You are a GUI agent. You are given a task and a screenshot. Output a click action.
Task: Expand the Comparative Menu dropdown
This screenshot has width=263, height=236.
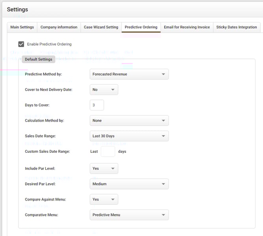[x=129, y=215]
